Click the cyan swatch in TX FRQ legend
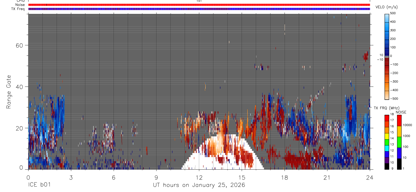The image size is (416, 192). tap(387, 148)
